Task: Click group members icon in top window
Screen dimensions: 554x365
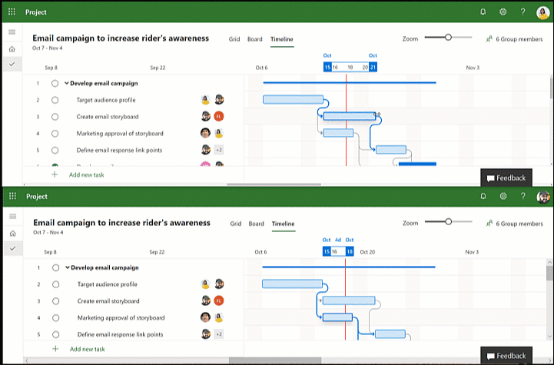Action: tap(489, 39)
